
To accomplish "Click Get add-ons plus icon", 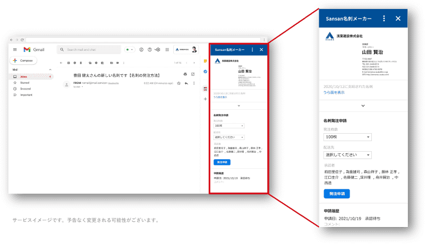I will click(x=205, y=99).
